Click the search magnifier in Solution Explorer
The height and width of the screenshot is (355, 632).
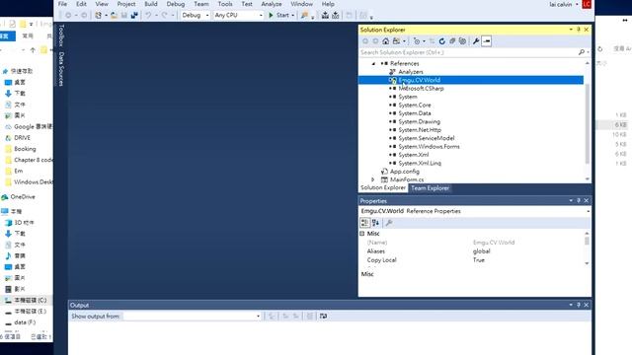pyautogui.click(x=582, y=52)
